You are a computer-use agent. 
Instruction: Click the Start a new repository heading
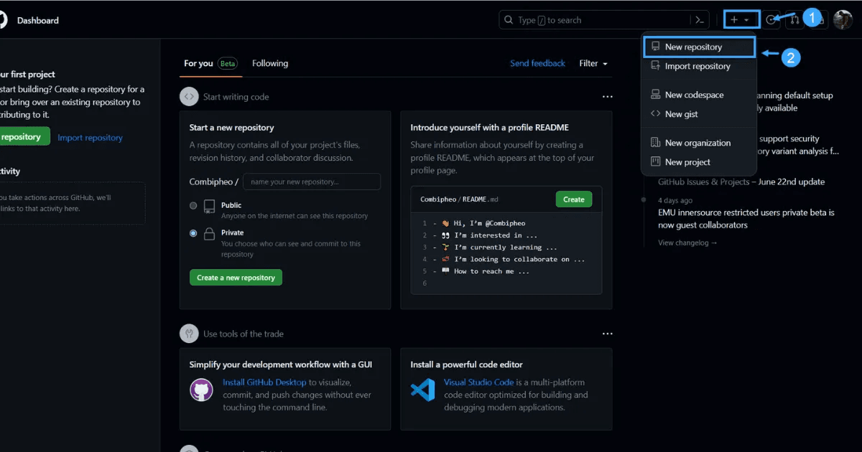(231, 128)
